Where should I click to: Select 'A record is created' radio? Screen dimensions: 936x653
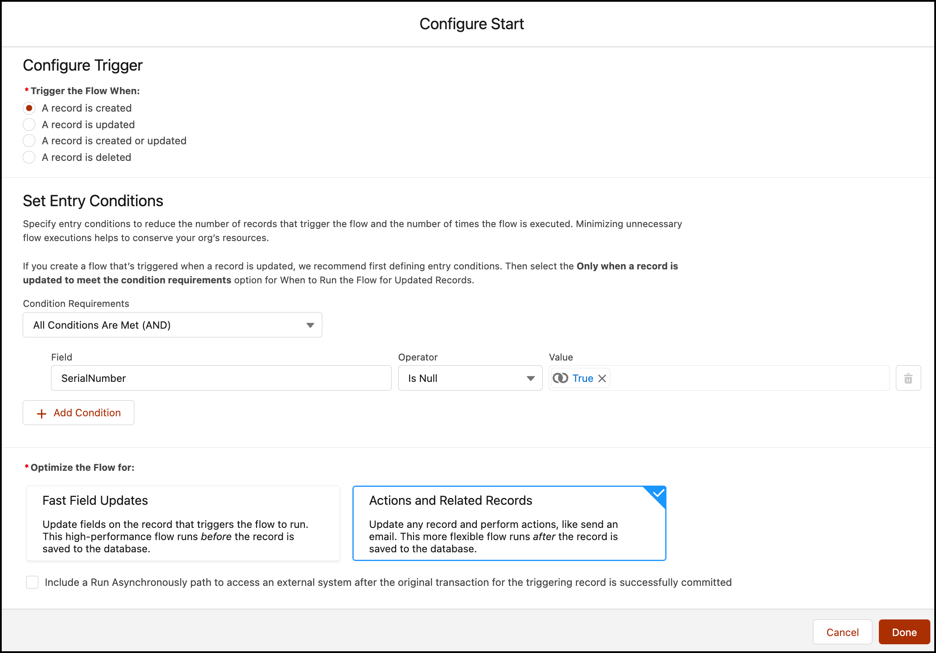tap(29, 108)
